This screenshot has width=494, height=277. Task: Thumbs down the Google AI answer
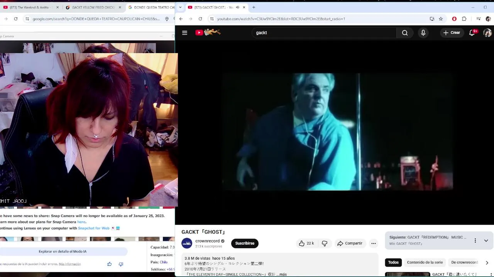pos(121,264)
